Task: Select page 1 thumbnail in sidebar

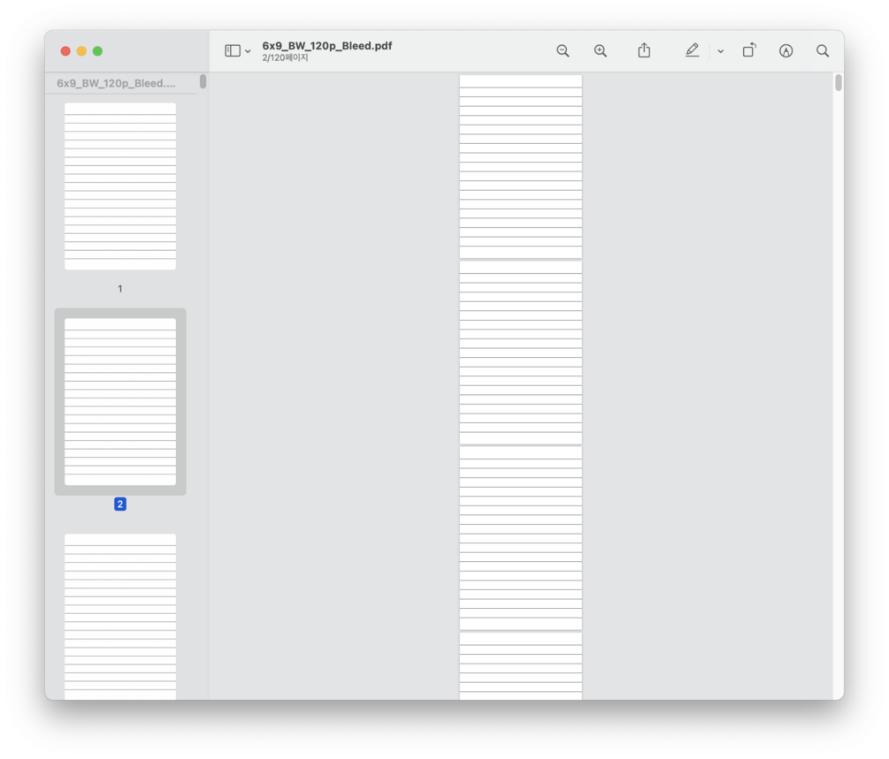Action: click(120, 186)
